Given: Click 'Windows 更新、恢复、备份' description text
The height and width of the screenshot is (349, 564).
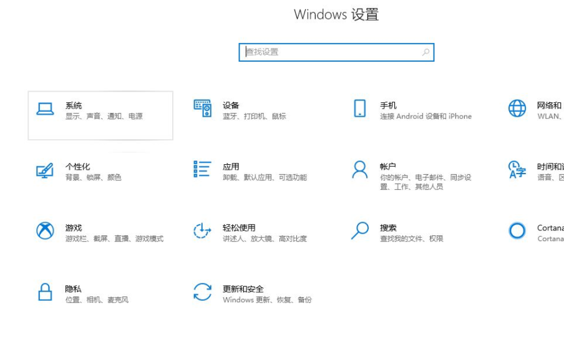Looking at the screenshot, I should (x=267, y=300).
